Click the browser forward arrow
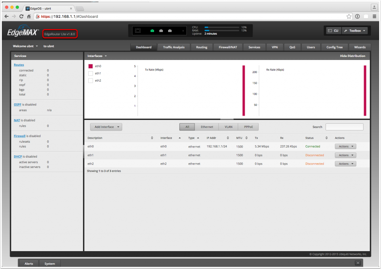 coord(14,16)
